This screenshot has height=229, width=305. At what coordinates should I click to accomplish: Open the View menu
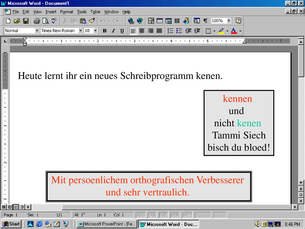pos(37,12)
